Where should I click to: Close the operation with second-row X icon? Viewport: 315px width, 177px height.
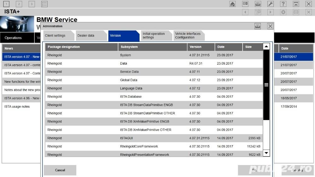[x=309, y=12]
